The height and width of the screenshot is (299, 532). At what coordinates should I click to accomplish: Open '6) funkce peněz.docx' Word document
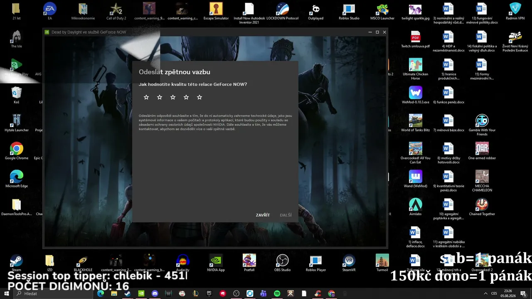[x=448, y=95]
